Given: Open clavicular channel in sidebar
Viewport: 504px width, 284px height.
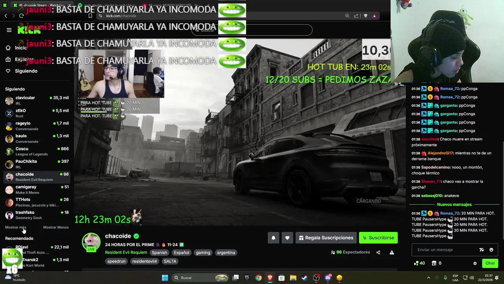Looking at the screenshot, I should click(x=37, y=100).
